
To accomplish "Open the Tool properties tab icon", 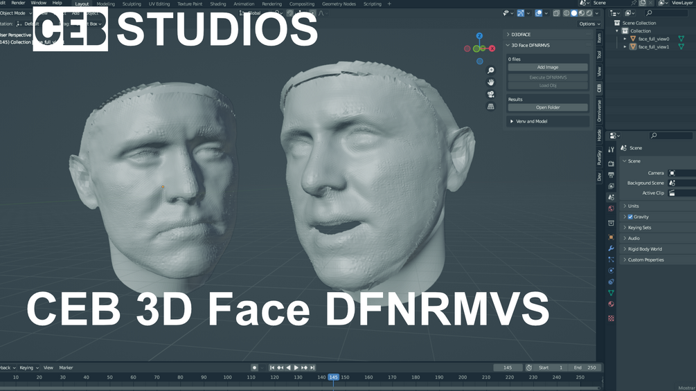I will click(612, 150).
